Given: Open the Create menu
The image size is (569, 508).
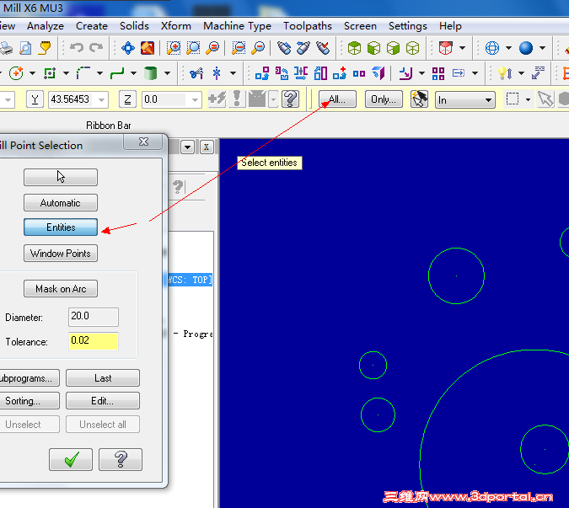Looking at the screenshot, I should click(92, 26).
